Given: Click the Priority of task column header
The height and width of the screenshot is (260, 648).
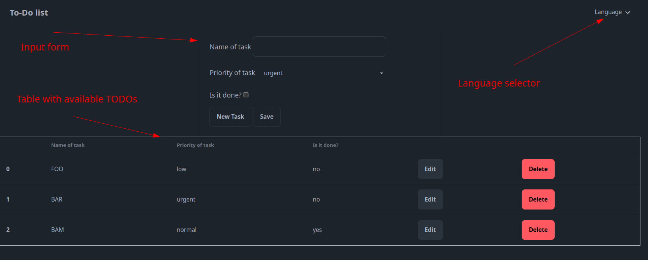Looking at the screenshot, I should [x=195, y=145].
